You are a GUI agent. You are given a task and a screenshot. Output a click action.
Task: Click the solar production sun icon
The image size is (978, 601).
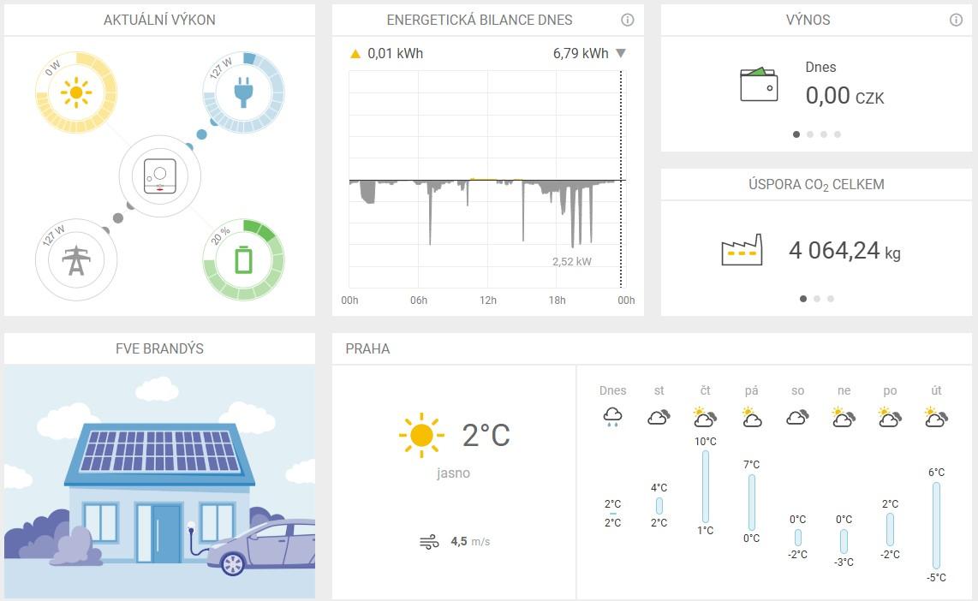pyautogui.click(x=76, y=92)
